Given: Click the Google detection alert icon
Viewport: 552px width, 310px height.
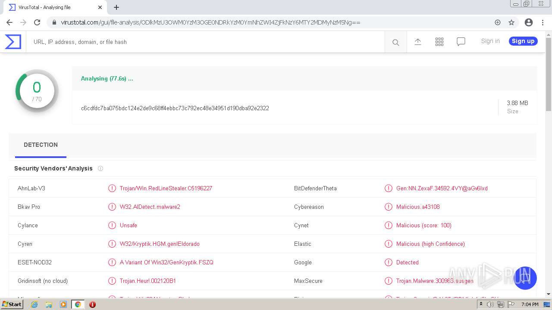Looking at the screenshot, I should tap(389, 262).
